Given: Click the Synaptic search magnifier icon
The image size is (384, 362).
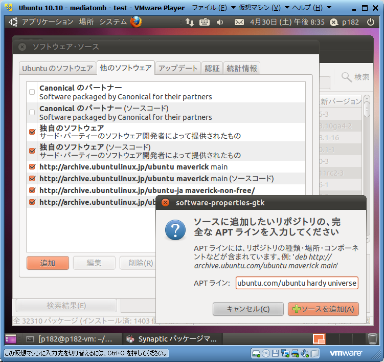Looking at the screenshot, I should coord(347,77).
